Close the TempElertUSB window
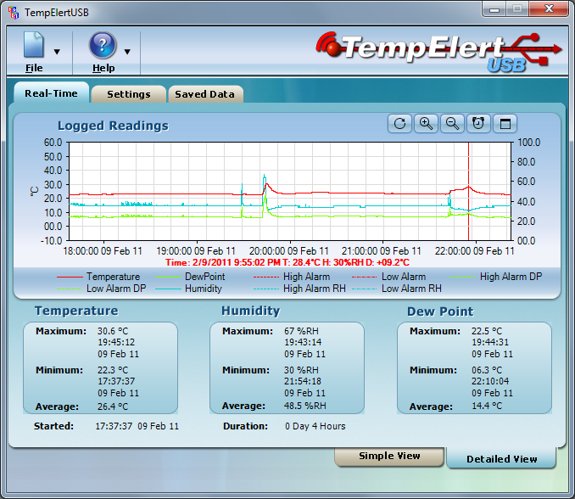The width and height of the screenshot is (575, 499). (549, 8)
